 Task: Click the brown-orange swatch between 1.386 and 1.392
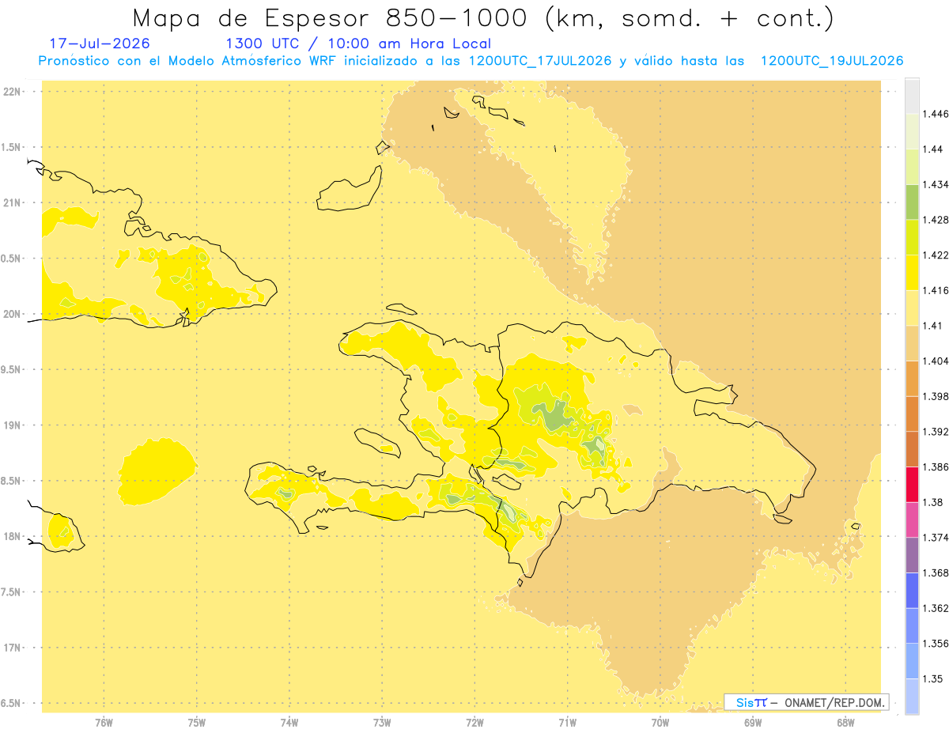click(912, 448)
